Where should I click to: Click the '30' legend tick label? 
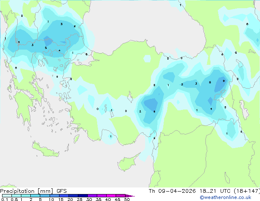point(89,199)
